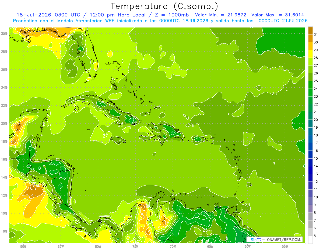Viewport: 323px width, 250px height.
Task: Click the "26N" latitude label
Action: click(x=4, y=70)
